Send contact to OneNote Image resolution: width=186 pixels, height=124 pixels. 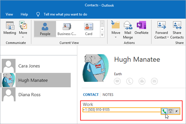tap(141, 28)
